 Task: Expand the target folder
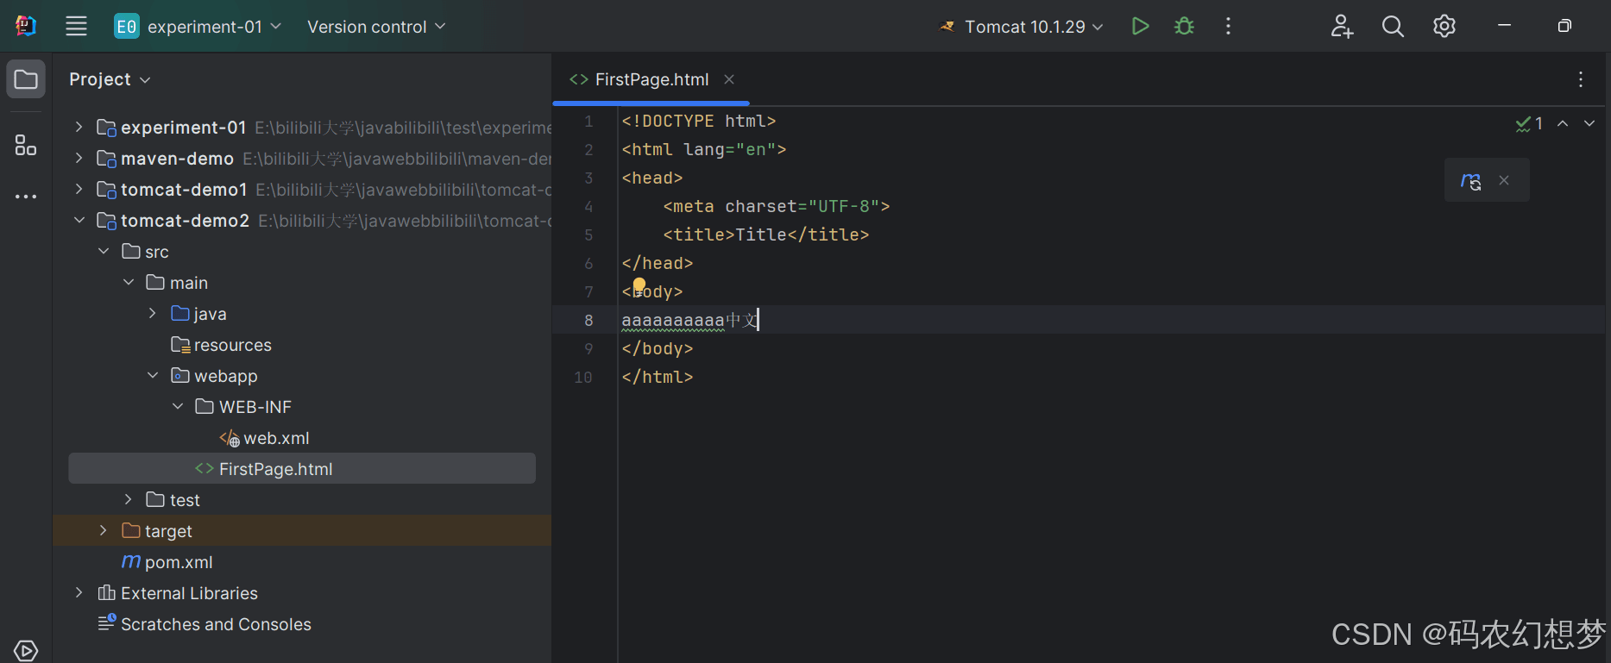(104, 531)
